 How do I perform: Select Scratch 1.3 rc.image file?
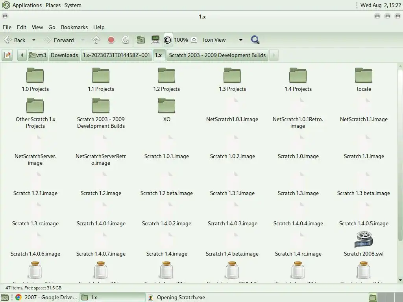coord(35,223)
